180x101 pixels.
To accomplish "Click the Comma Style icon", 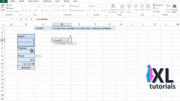I will [x=98, y=10].
